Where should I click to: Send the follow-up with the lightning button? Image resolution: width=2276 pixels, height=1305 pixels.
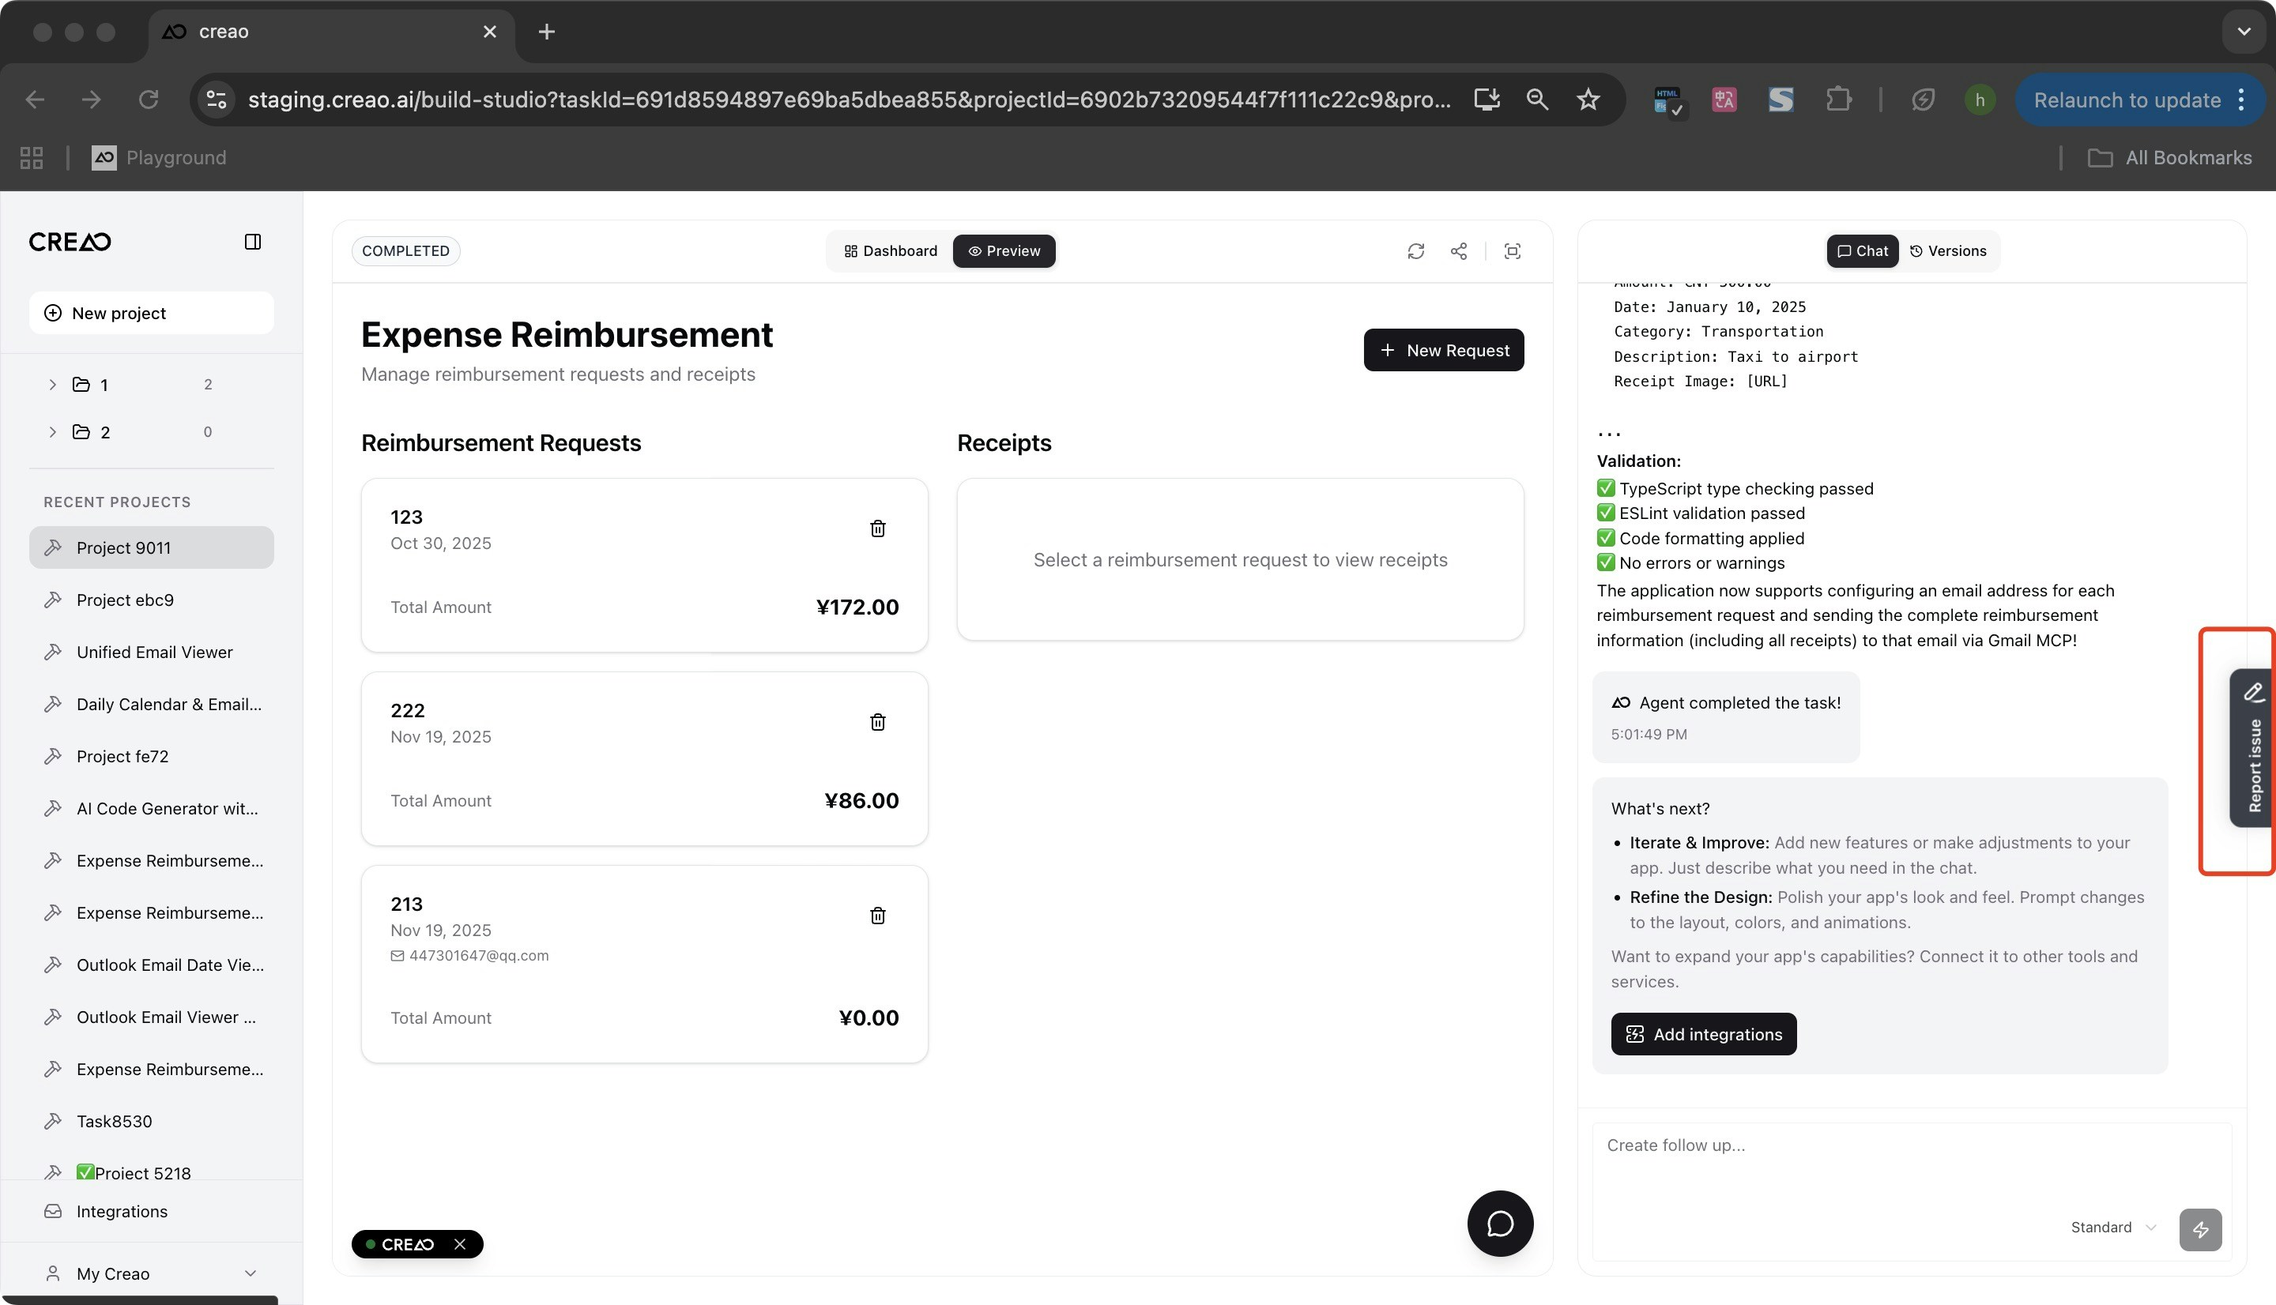[2200, 1229]
